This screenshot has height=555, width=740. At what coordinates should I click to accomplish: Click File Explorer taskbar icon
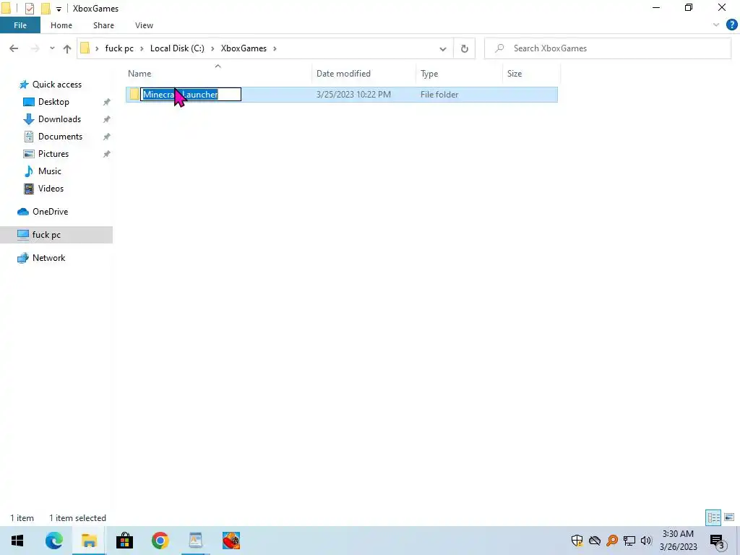coord(89,541)
